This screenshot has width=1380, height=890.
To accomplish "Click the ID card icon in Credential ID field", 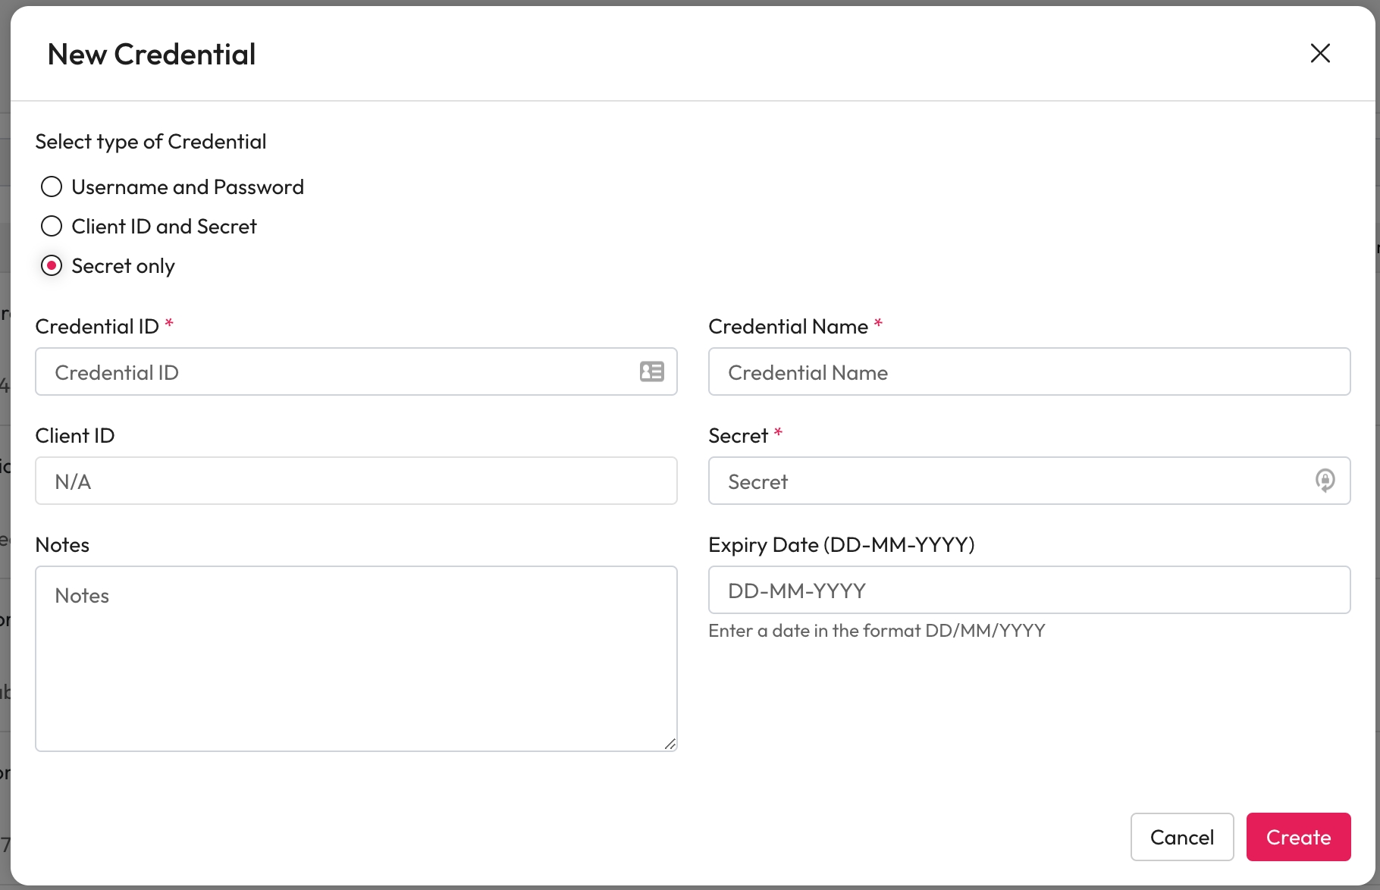I will [651, 371].
